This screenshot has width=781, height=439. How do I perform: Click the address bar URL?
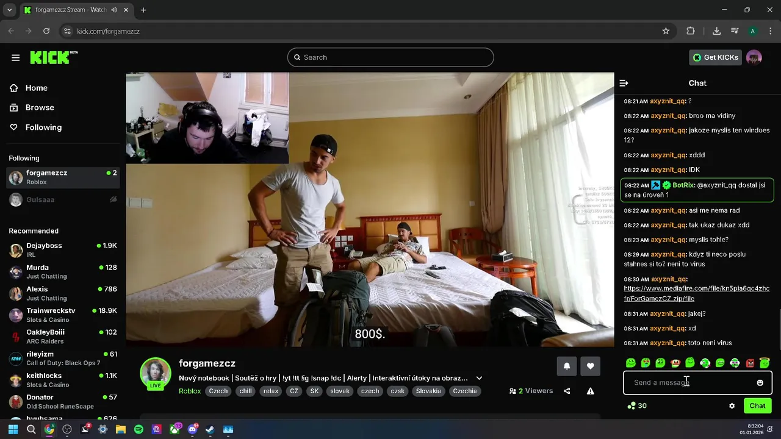109,31
